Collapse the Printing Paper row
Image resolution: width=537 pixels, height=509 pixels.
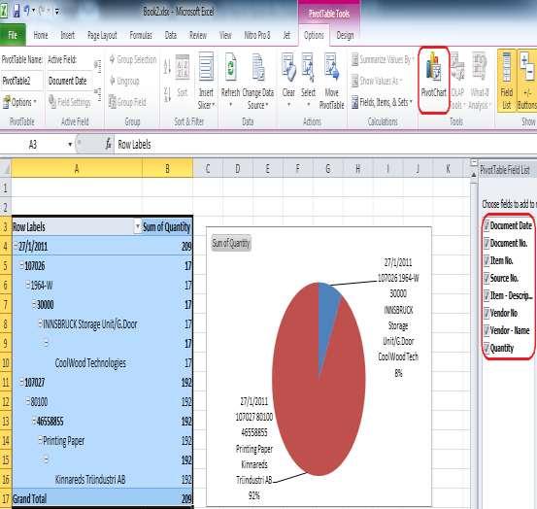click(40, 439)
